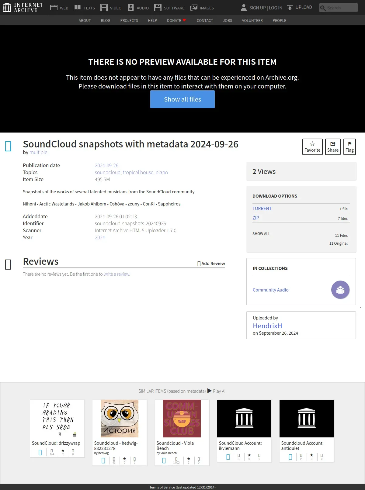
Task: Click favorites star on drizzywrap card
Action: coord(63,450)
